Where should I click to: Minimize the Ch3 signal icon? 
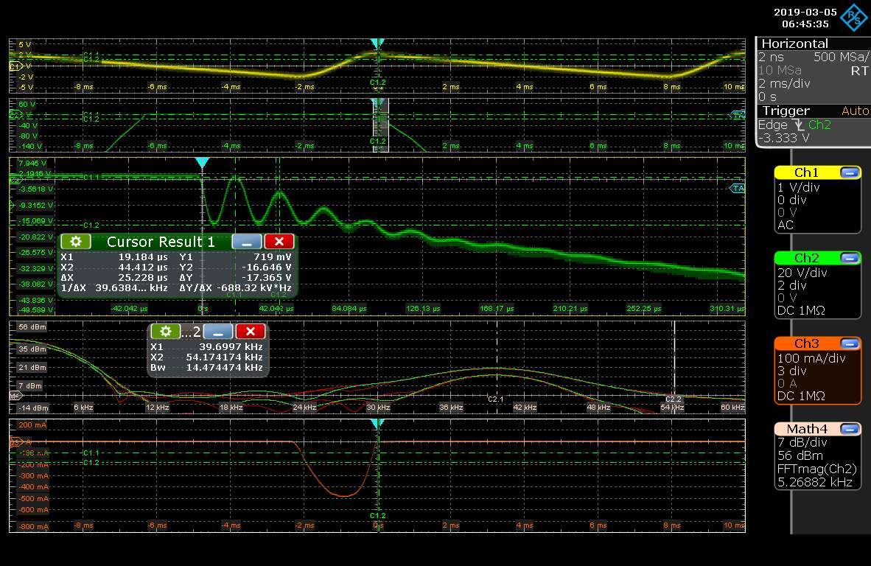pyautogui.click(x=850, y=343)
